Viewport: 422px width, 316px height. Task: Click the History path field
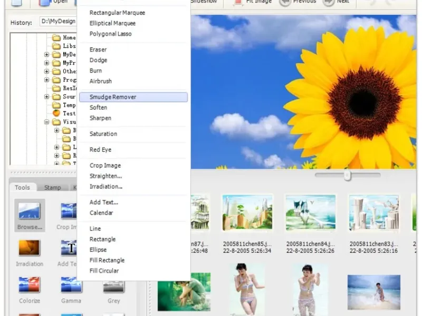click(59, 22)
